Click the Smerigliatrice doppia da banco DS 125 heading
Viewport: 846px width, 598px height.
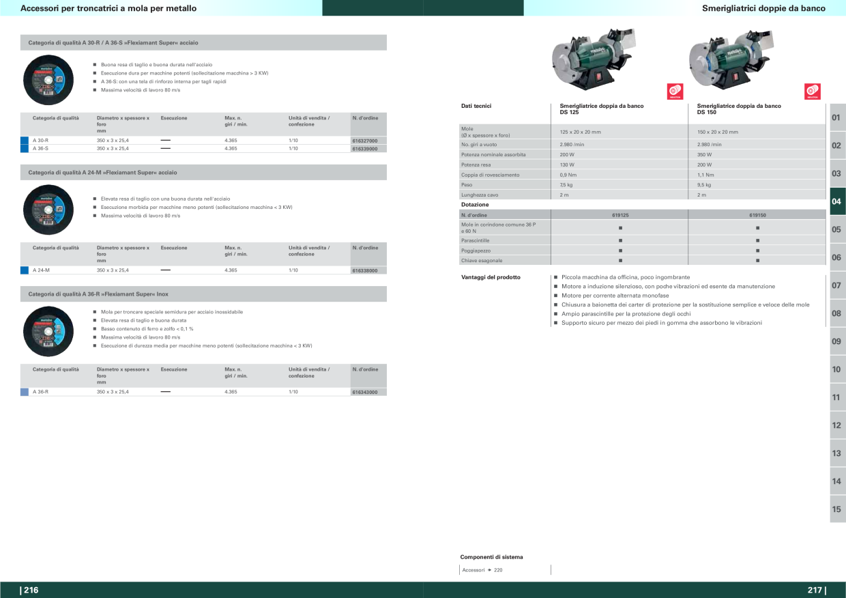(x=602, y=109)
